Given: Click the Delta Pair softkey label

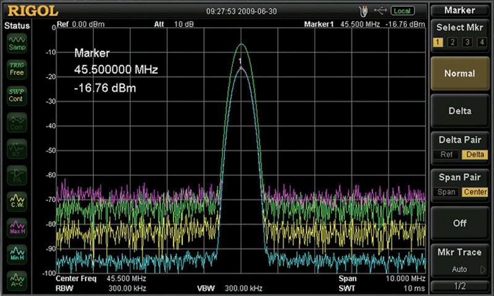Looking at the screenshot, I should tap(459, 140).
